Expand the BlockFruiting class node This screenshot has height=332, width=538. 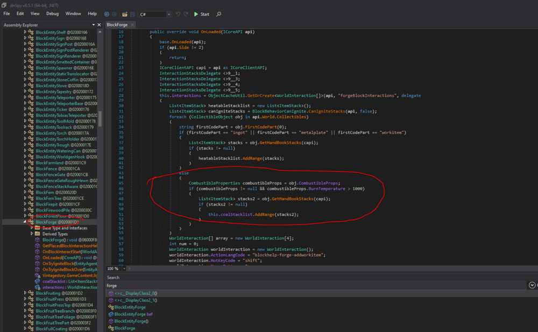(25, 293)
